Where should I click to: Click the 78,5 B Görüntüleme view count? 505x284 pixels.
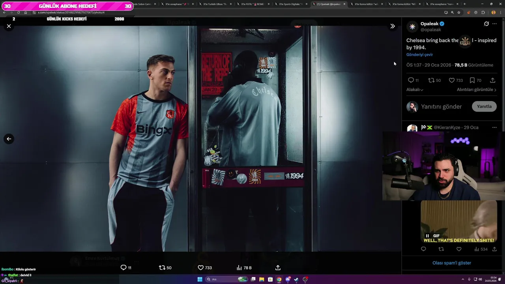click(474, 65)
